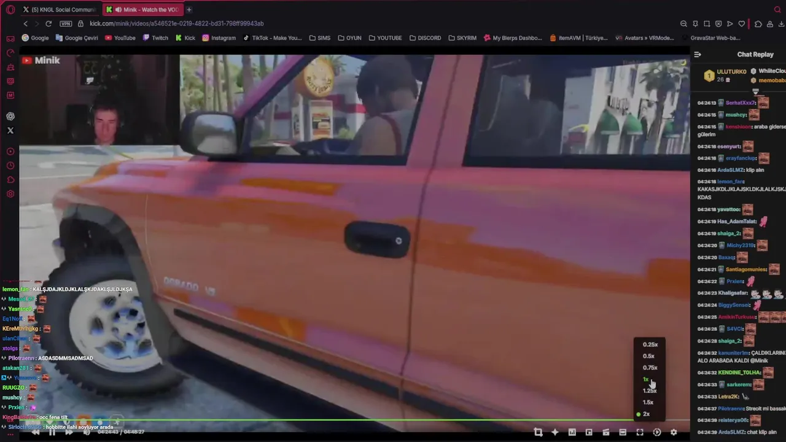The image size is (786, 442).
Task: Set playback speed to 0.75x
Action: (x=650, y=368)
